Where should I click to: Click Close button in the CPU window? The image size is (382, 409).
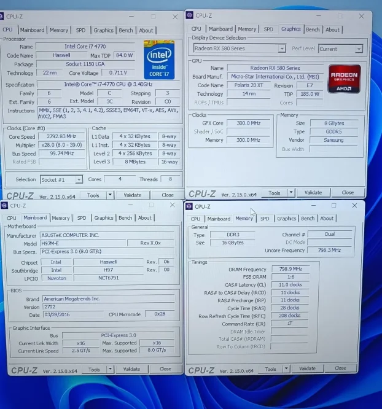(168, 195)
